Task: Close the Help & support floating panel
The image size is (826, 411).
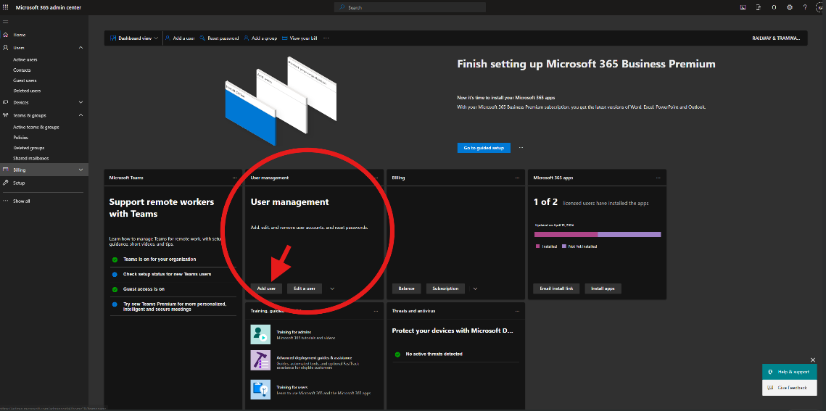Action: 812,360
